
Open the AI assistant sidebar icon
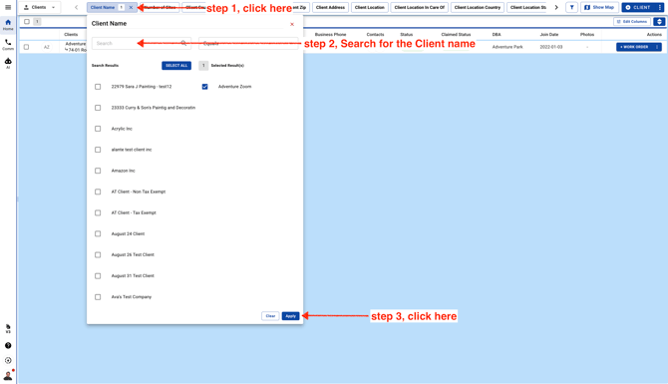(x=8, y=63)
